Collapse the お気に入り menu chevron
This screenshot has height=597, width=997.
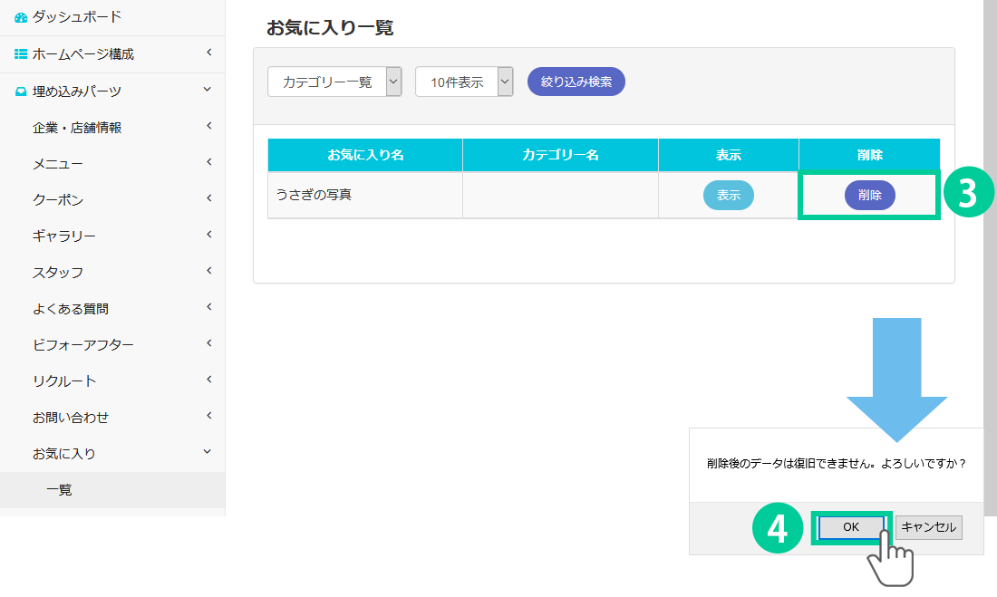click(208, 452)
